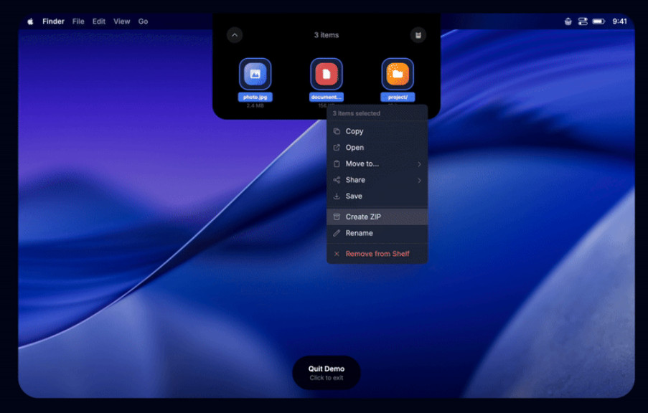Click the Rename pencil icon
The image size is (648, 413).
[337, 233]
